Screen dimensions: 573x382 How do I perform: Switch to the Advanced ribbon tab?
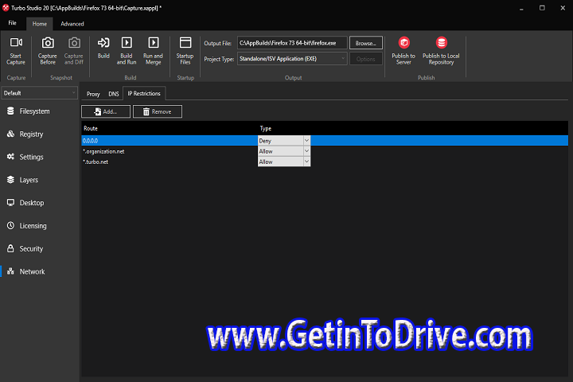pos(72,24)
